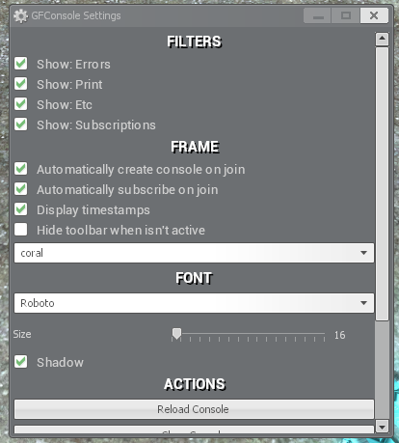Click the scrollbar down arrow
Image resolution: width=399 pixels, height=443 pixels.
(x=382, y=427)
